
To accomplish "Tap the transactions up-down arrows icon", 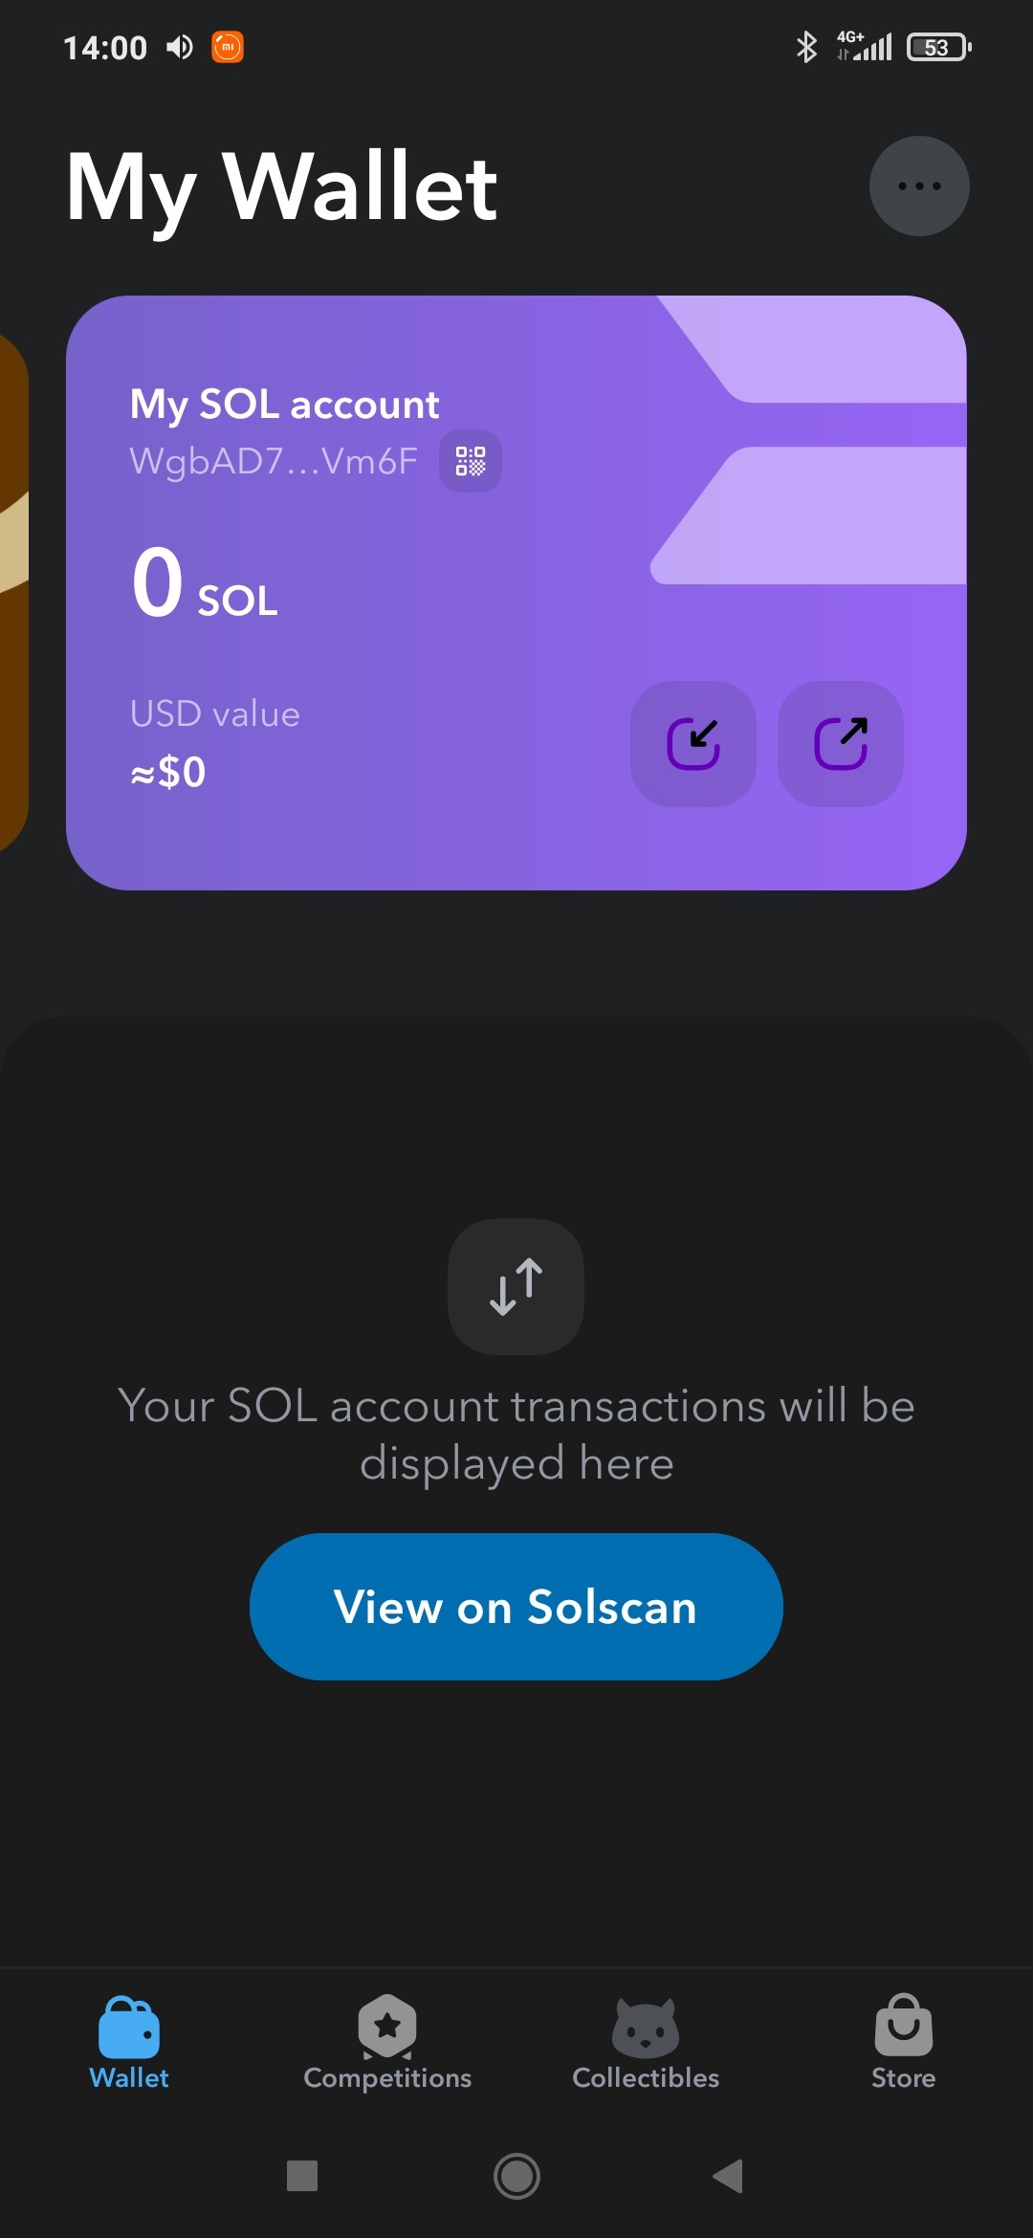I will (x=516, y=1286).
